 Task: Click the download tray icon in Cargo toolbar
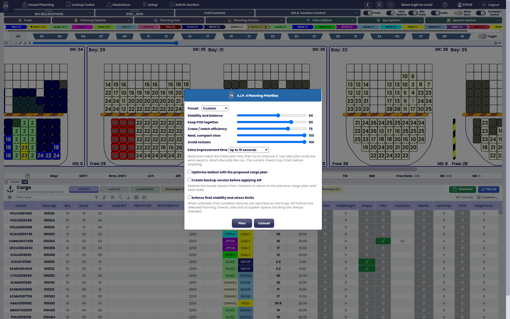tap(129, 198)
